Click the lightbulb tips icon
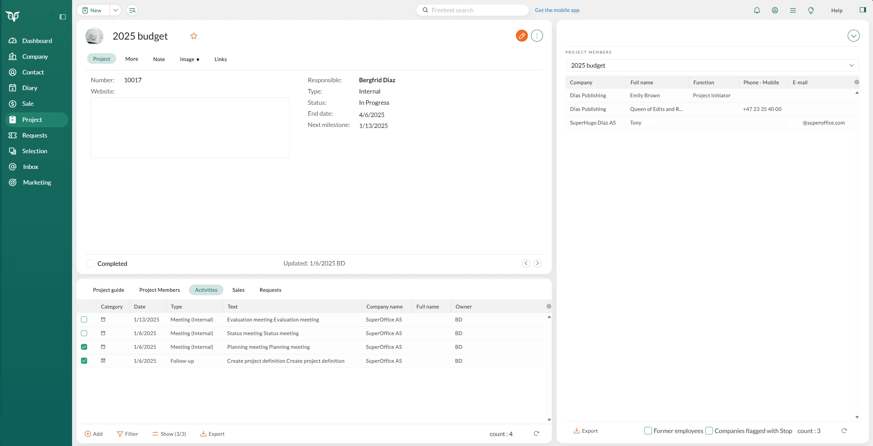873x446 pixels. click(810, 10)
